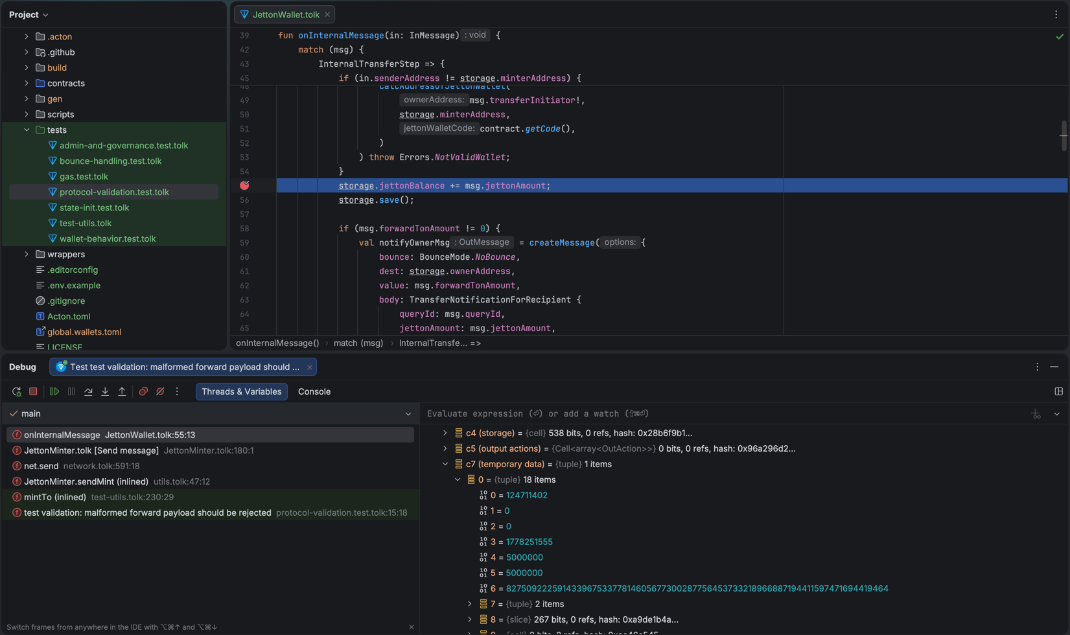
Task: Click the green inspection checkmark indicator
Action: 1060,37
